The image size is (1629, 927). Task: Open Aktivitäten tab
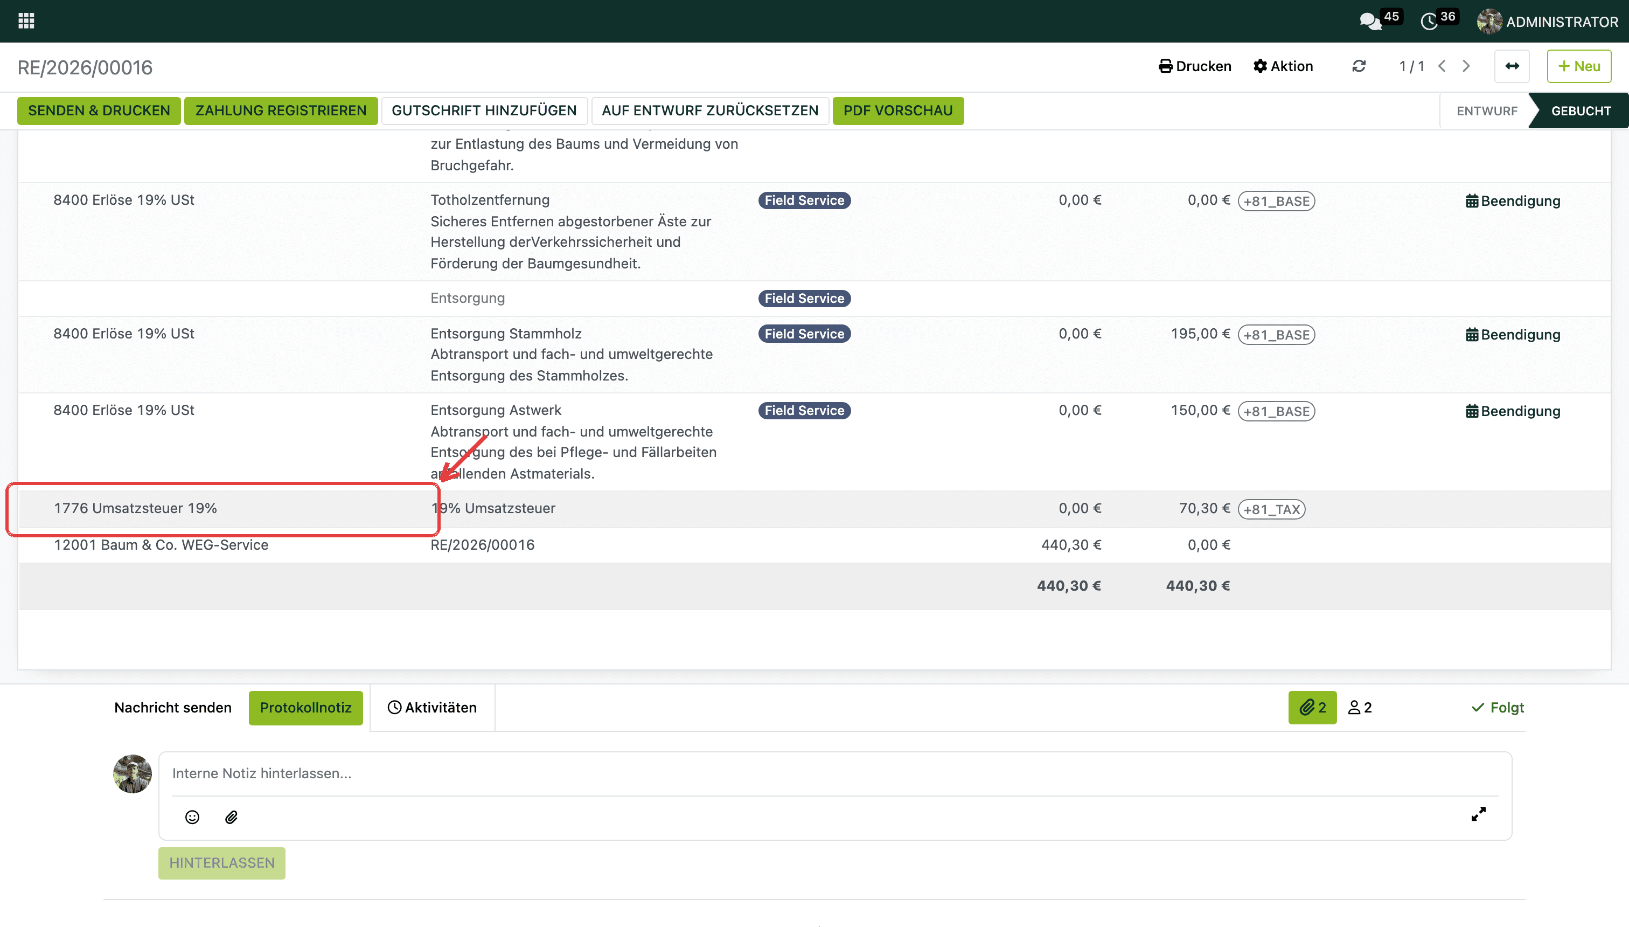[x=432, y=708]
